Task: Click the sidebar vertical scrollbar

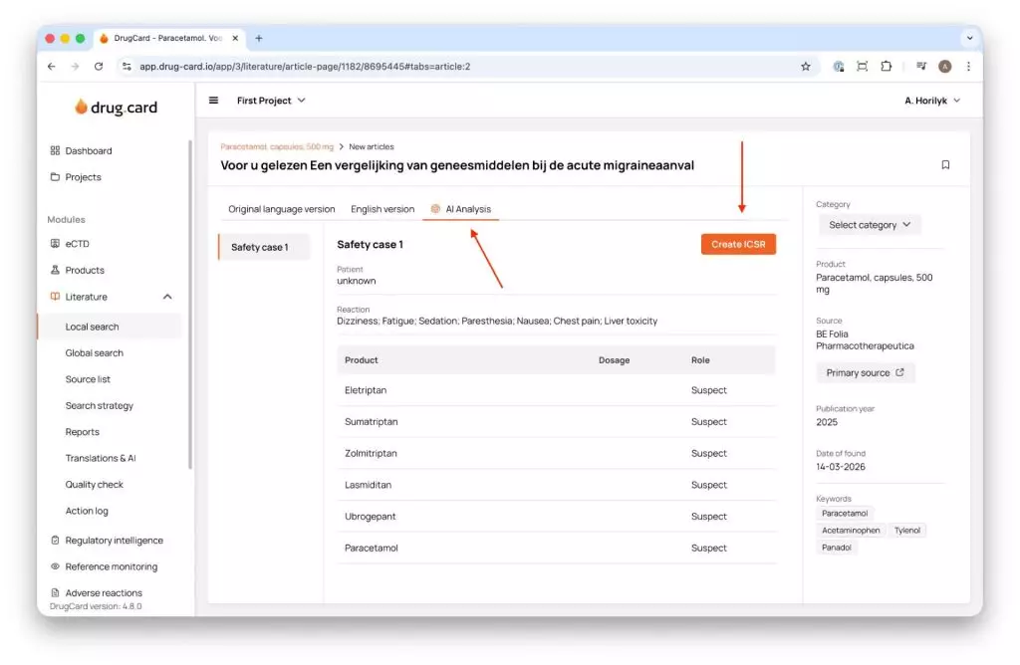Action: coord(190,304)
